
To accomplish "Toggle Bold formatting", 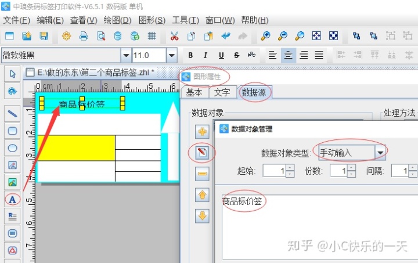I will pos(190,55).
